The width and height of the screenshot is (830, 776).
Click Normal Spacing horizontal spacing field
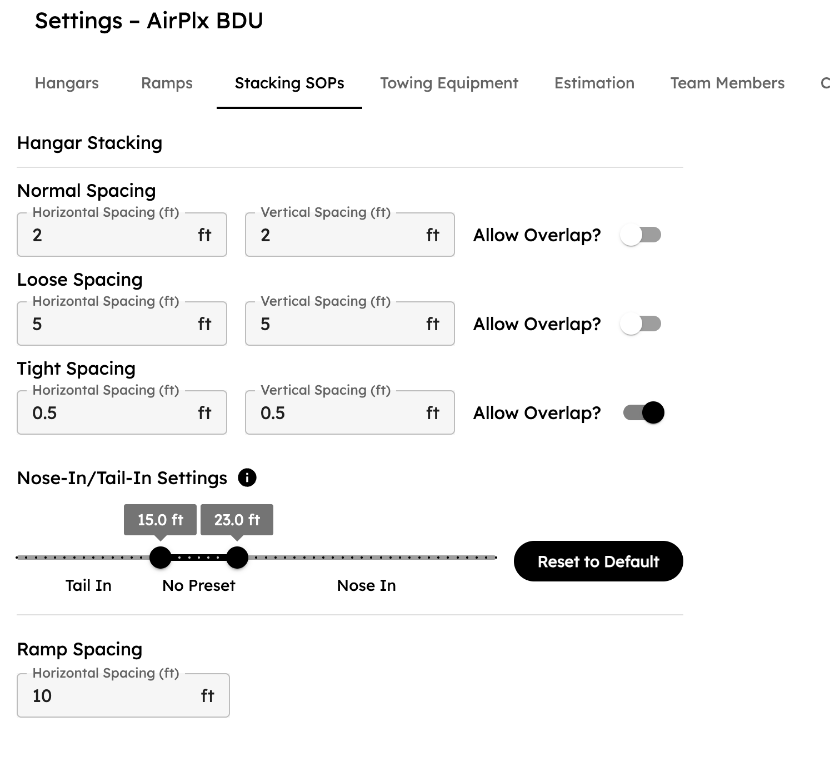click(122, 235)
